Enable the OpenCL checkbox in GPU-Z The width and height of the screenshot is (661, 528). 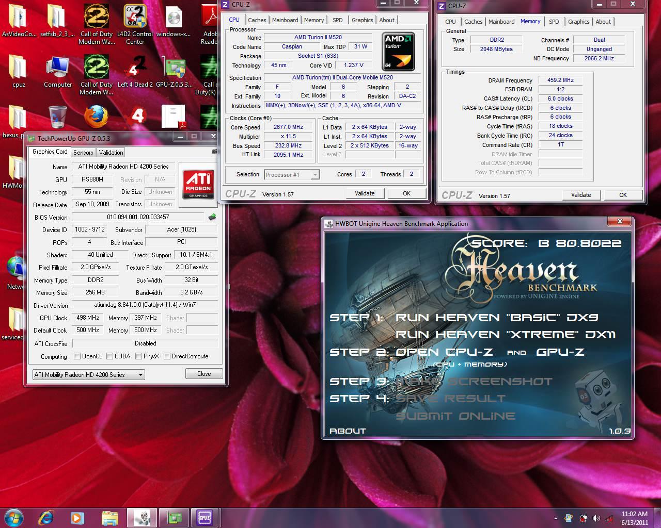click(x=77, y=356)
